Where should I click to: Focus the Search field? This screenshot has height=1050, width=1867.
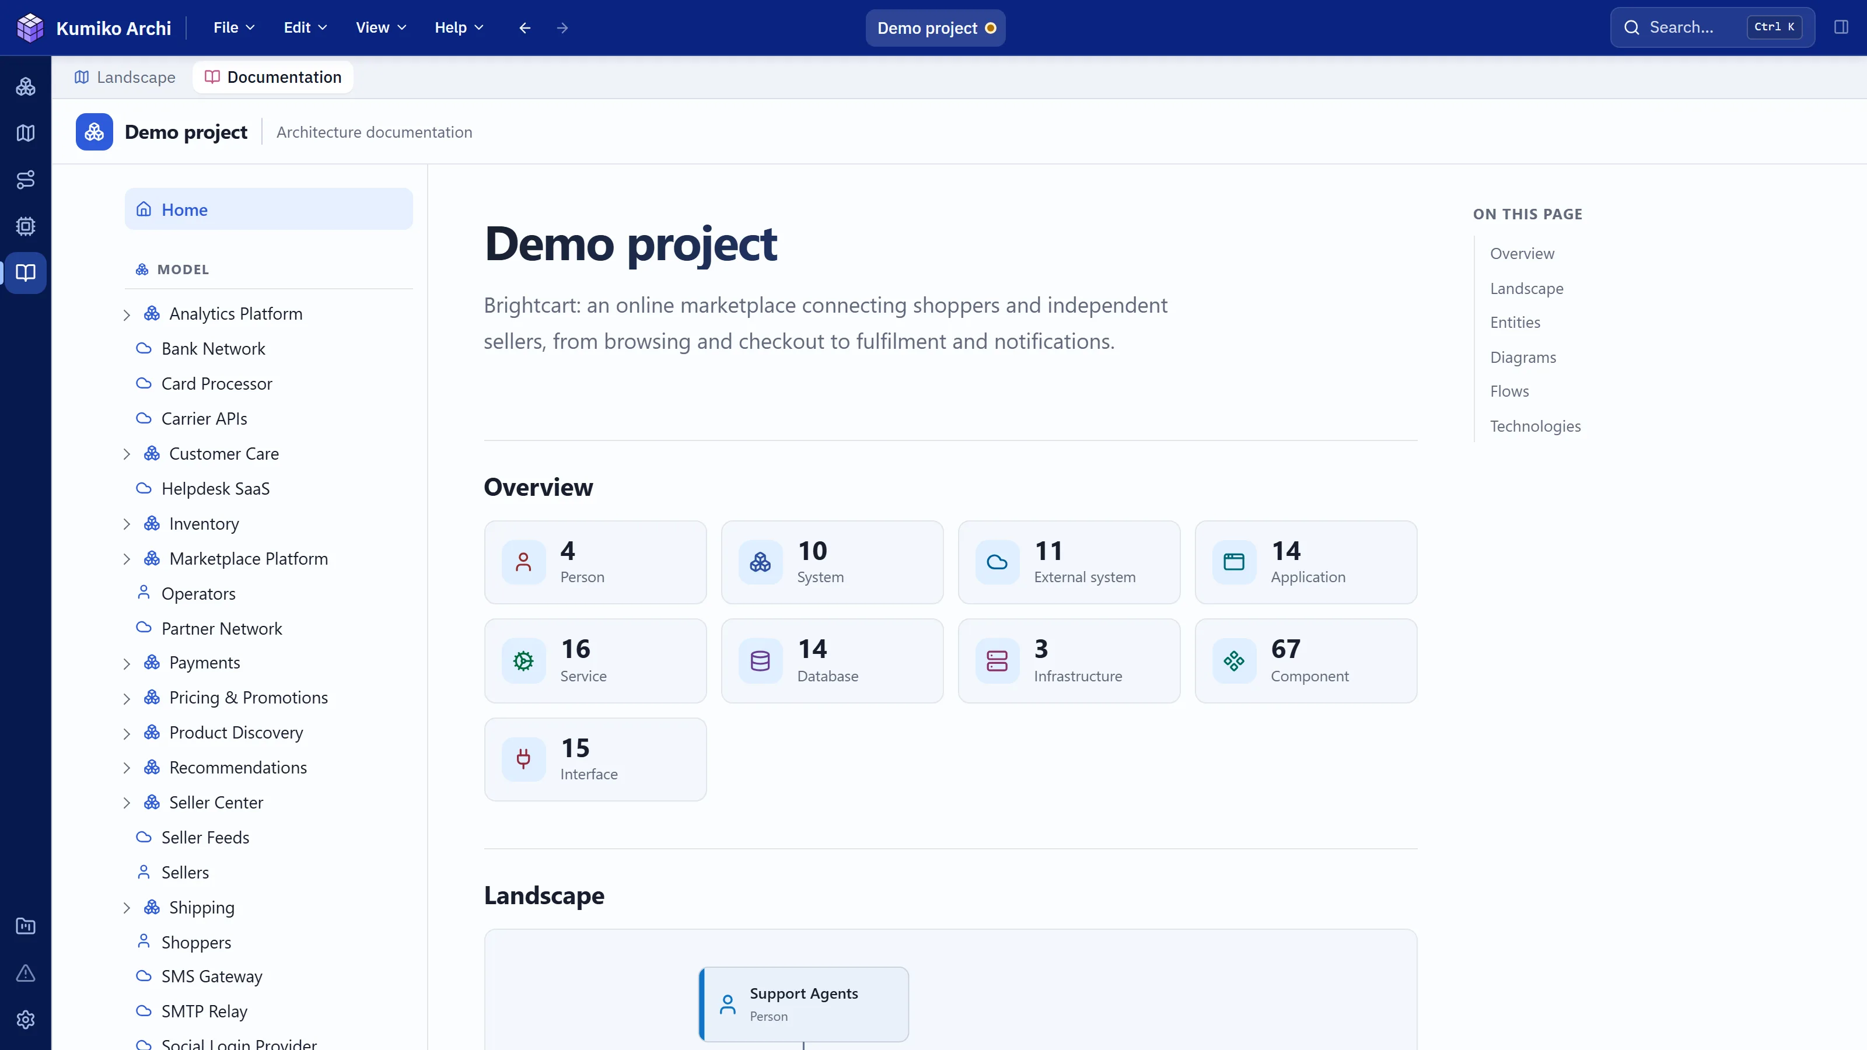click(1712, 27)
